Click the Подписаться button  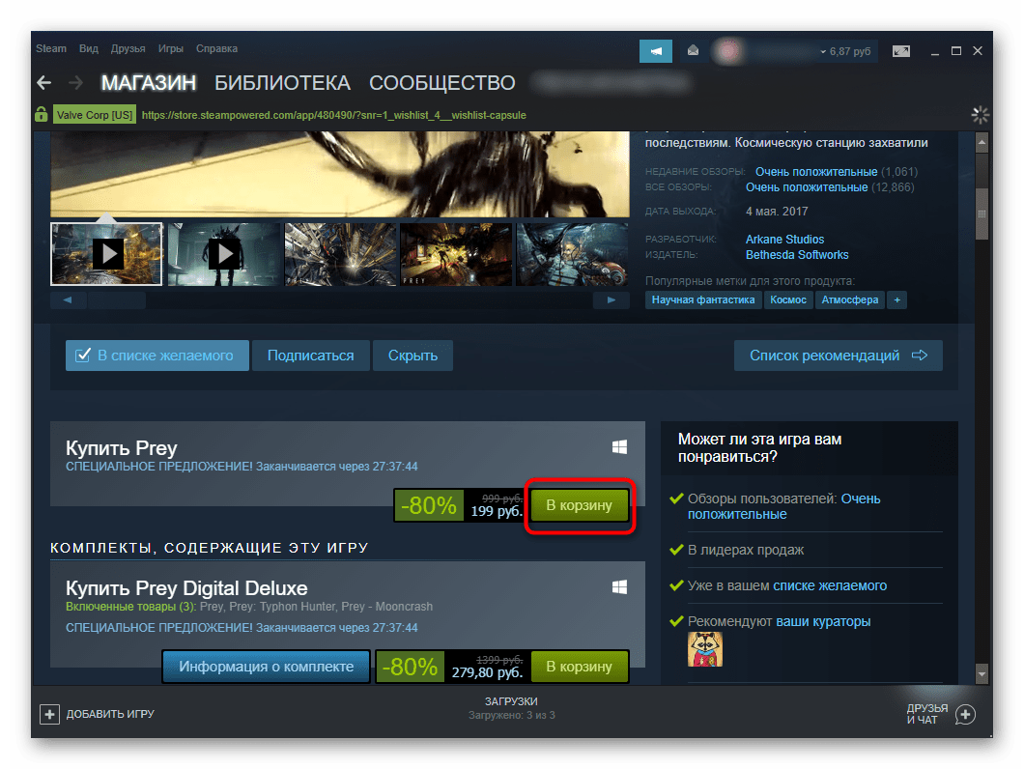click(311, 356)
